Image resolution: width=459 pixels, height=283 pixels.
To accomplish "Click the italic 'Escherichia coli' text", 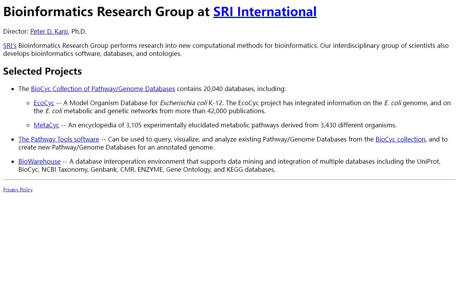I will (183, 103).
